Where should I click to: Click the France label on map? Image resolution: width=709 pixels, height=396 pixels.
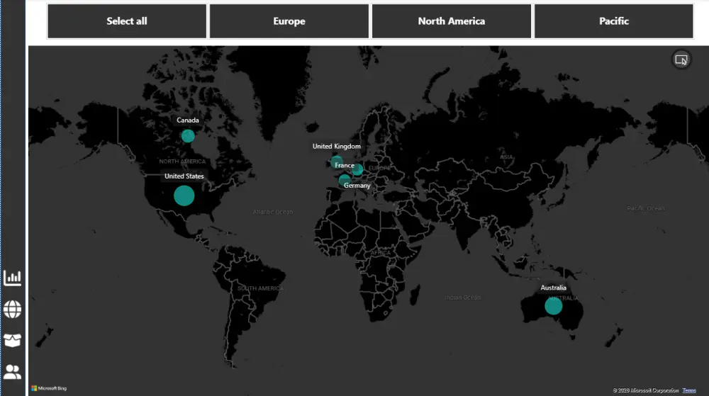[345, 165]
